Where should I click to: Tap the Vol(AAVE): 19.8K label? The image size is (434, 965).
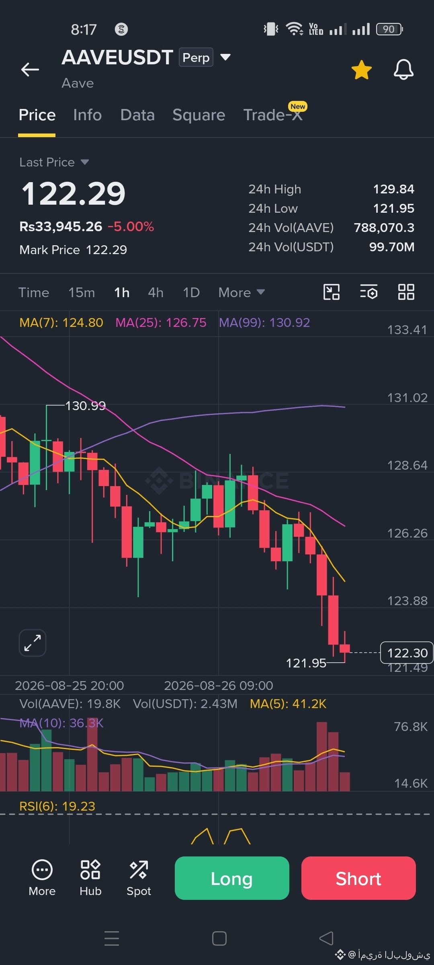pyautogui.click(x=70, y=704)
